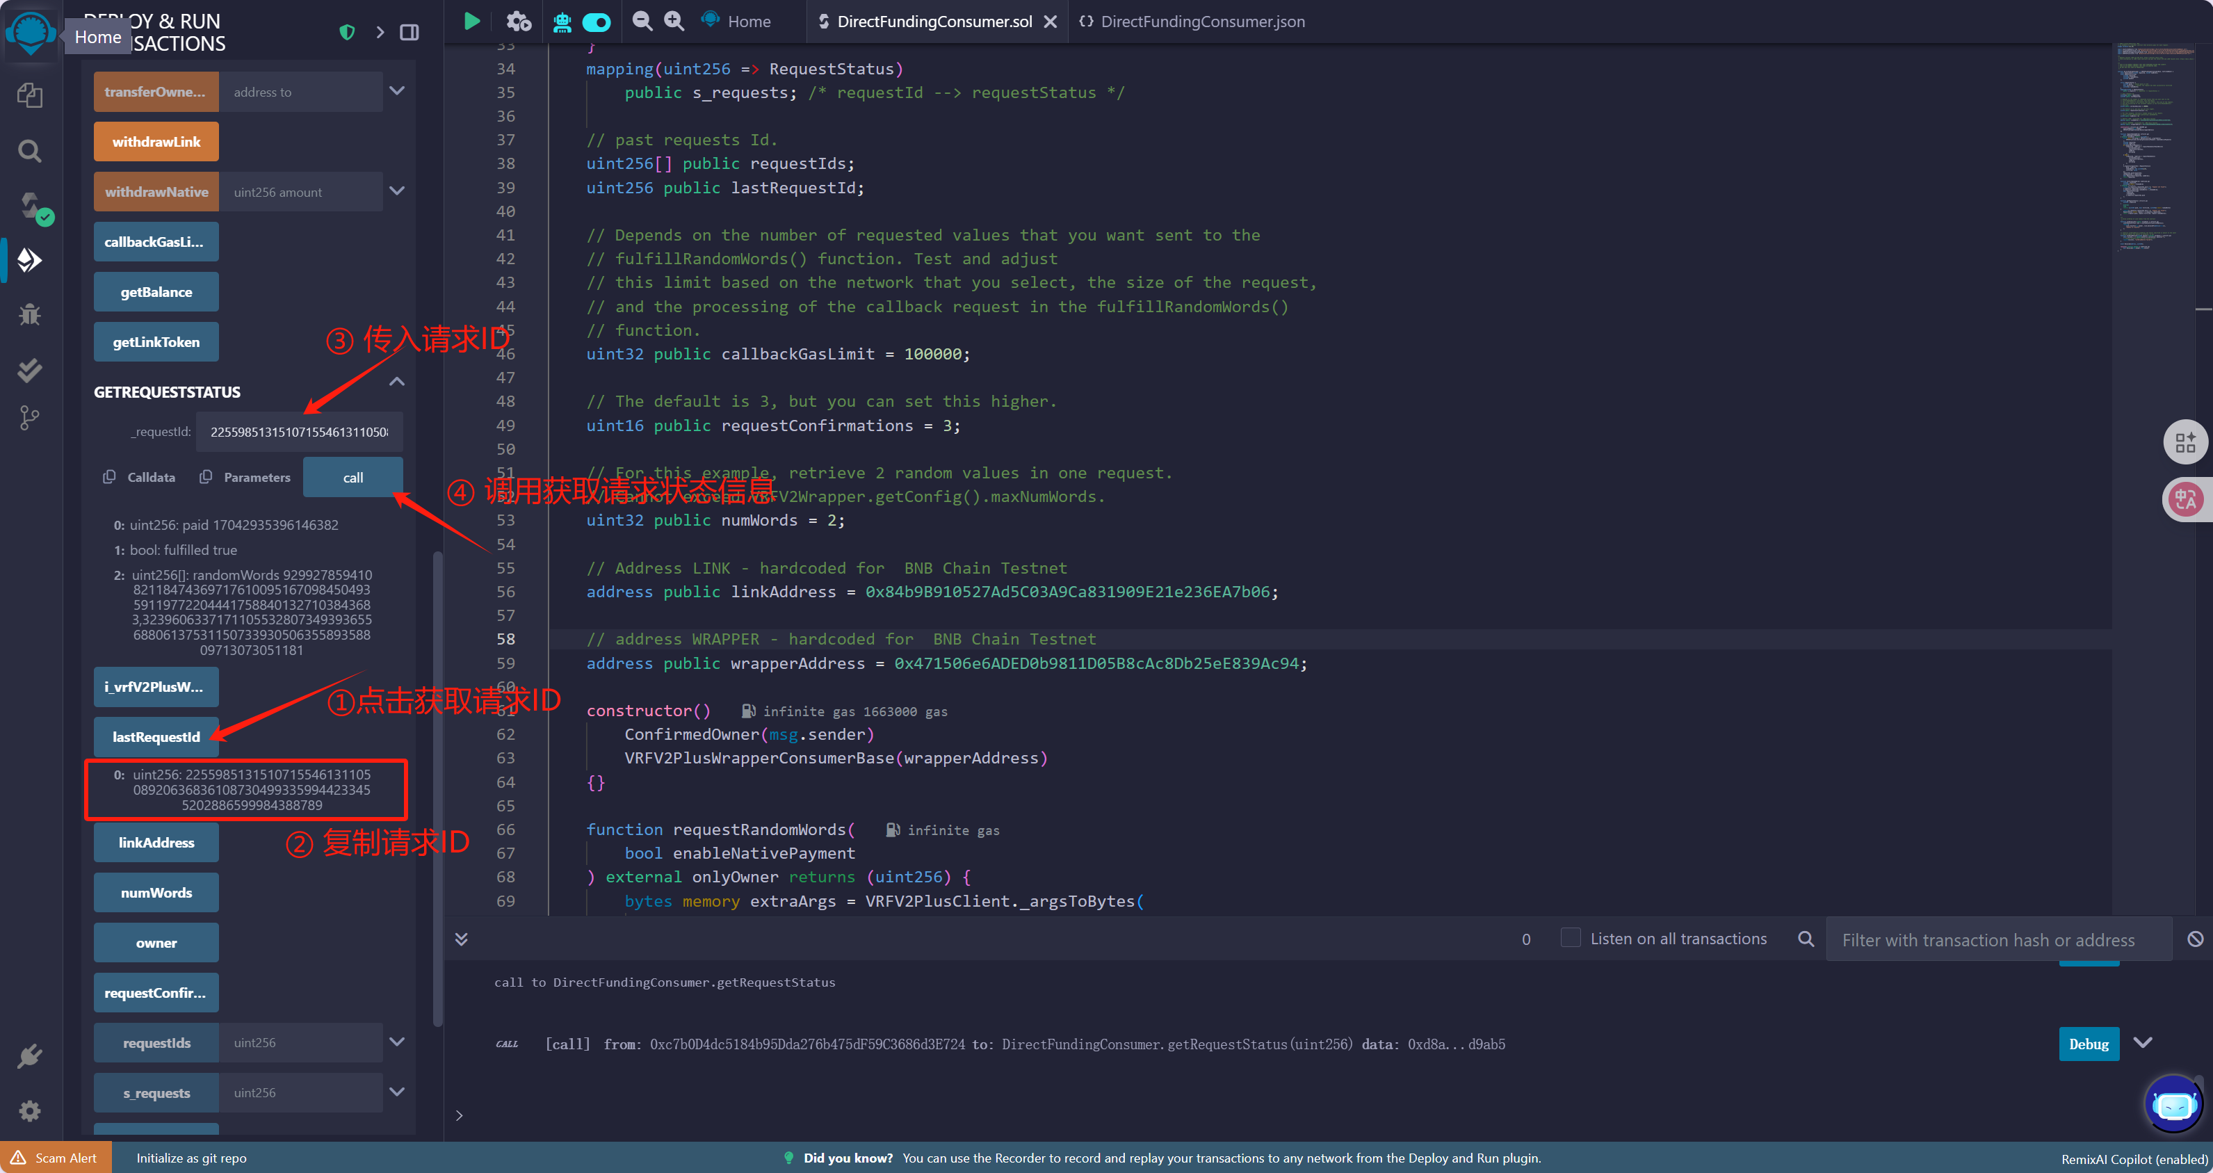Expand transferOwnership parameters dropdown
Screen dimensions: 2213x1173
[397, 91]
